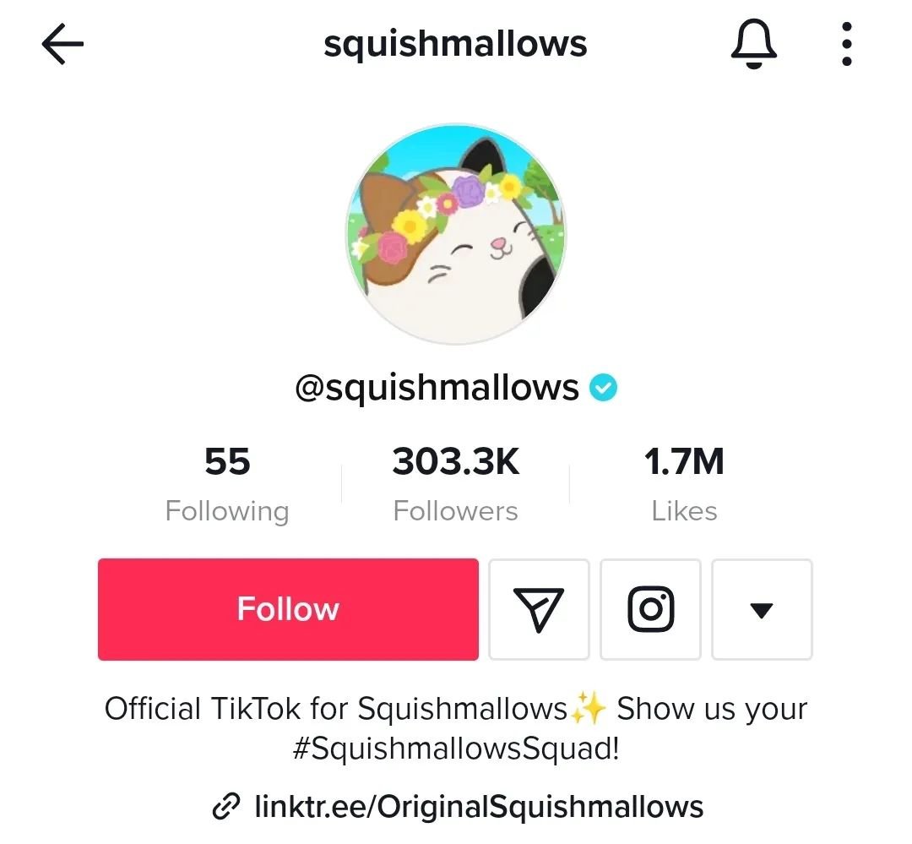This screenshot has width=912, height=844.
Task: Open the three-dot more options menu
Action: (847, 44)
